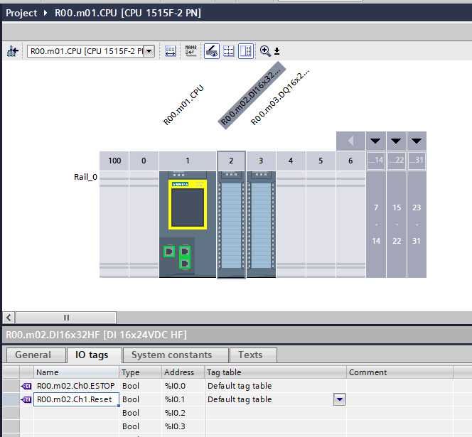The width and height of the screenshot is (472, 437).
Task: Click the show address labels icon
Action: pos(171,51)
